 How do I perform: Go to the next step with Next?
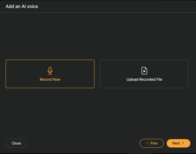pos(179,143)
